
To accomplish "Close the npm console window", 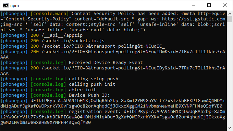I will coord(225,5).
